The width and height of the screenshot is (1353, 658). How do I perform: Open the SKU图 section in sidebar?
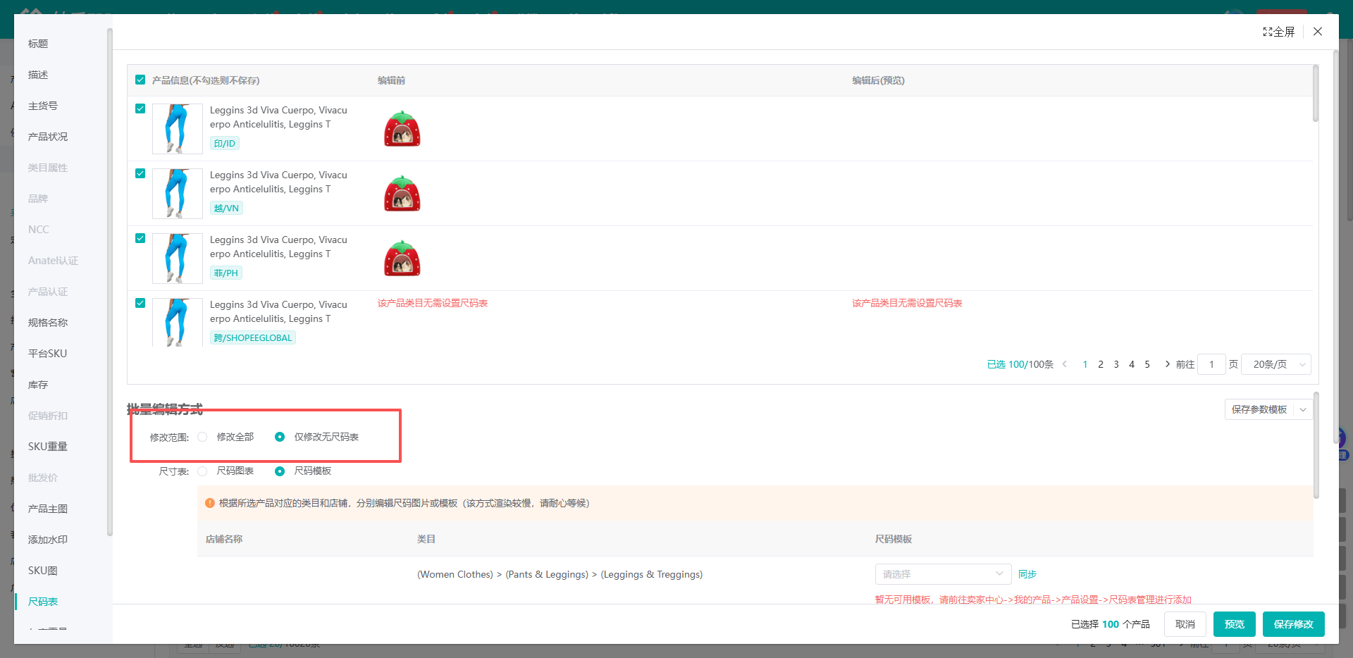point(43,571)
